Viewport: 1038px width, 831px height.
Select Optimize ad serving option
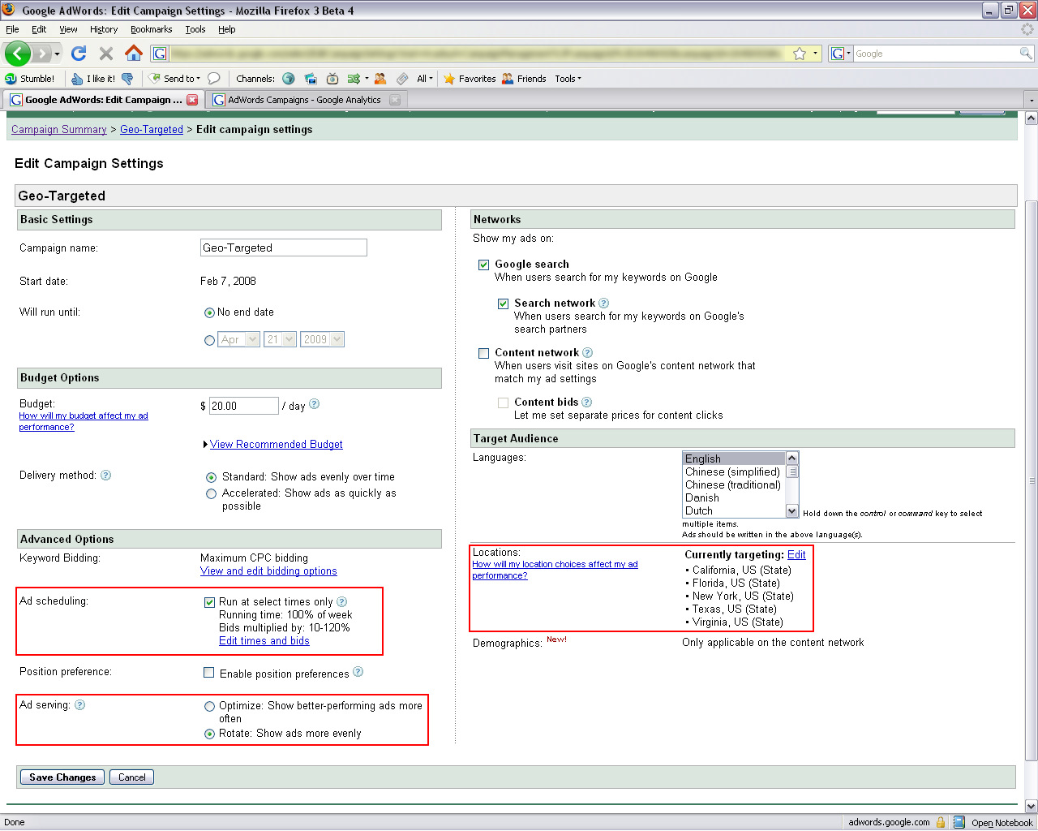209,706
